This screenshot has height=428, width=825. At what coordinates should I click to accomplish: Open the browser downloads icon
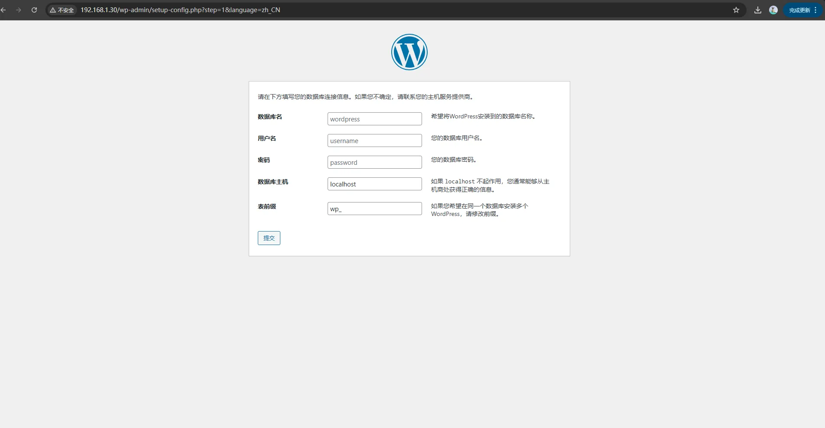point(758,10)
